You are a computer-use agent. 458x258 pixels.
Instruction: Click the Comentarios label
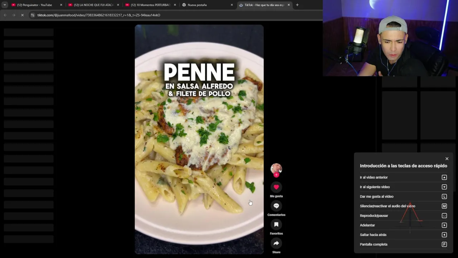pyautogui.click(x=276, y=215)
